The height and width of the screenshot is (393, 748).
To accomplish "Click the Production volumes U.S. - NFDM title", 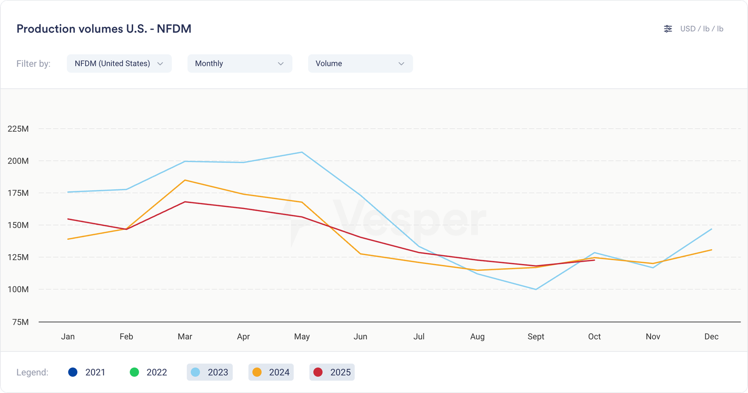I will tap(104, 29).
